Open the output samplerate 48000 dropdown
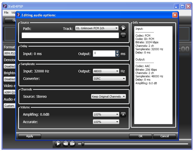 106,71
